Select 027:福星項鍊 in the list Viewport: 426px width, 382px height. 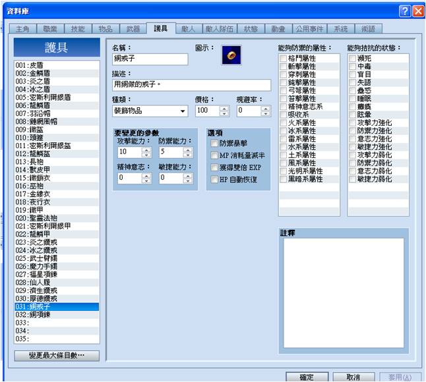click(x=57, y=275)
